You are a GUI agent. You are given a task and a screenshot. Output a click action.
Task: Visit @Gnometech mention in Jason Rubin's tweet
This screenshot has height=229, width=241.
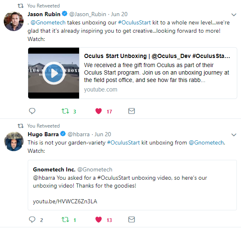click(48, 23)
